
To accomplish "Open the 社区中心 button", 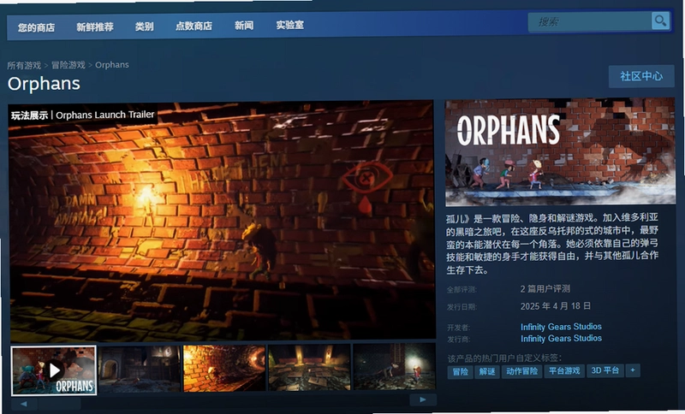I will click(x=641, y=76).
